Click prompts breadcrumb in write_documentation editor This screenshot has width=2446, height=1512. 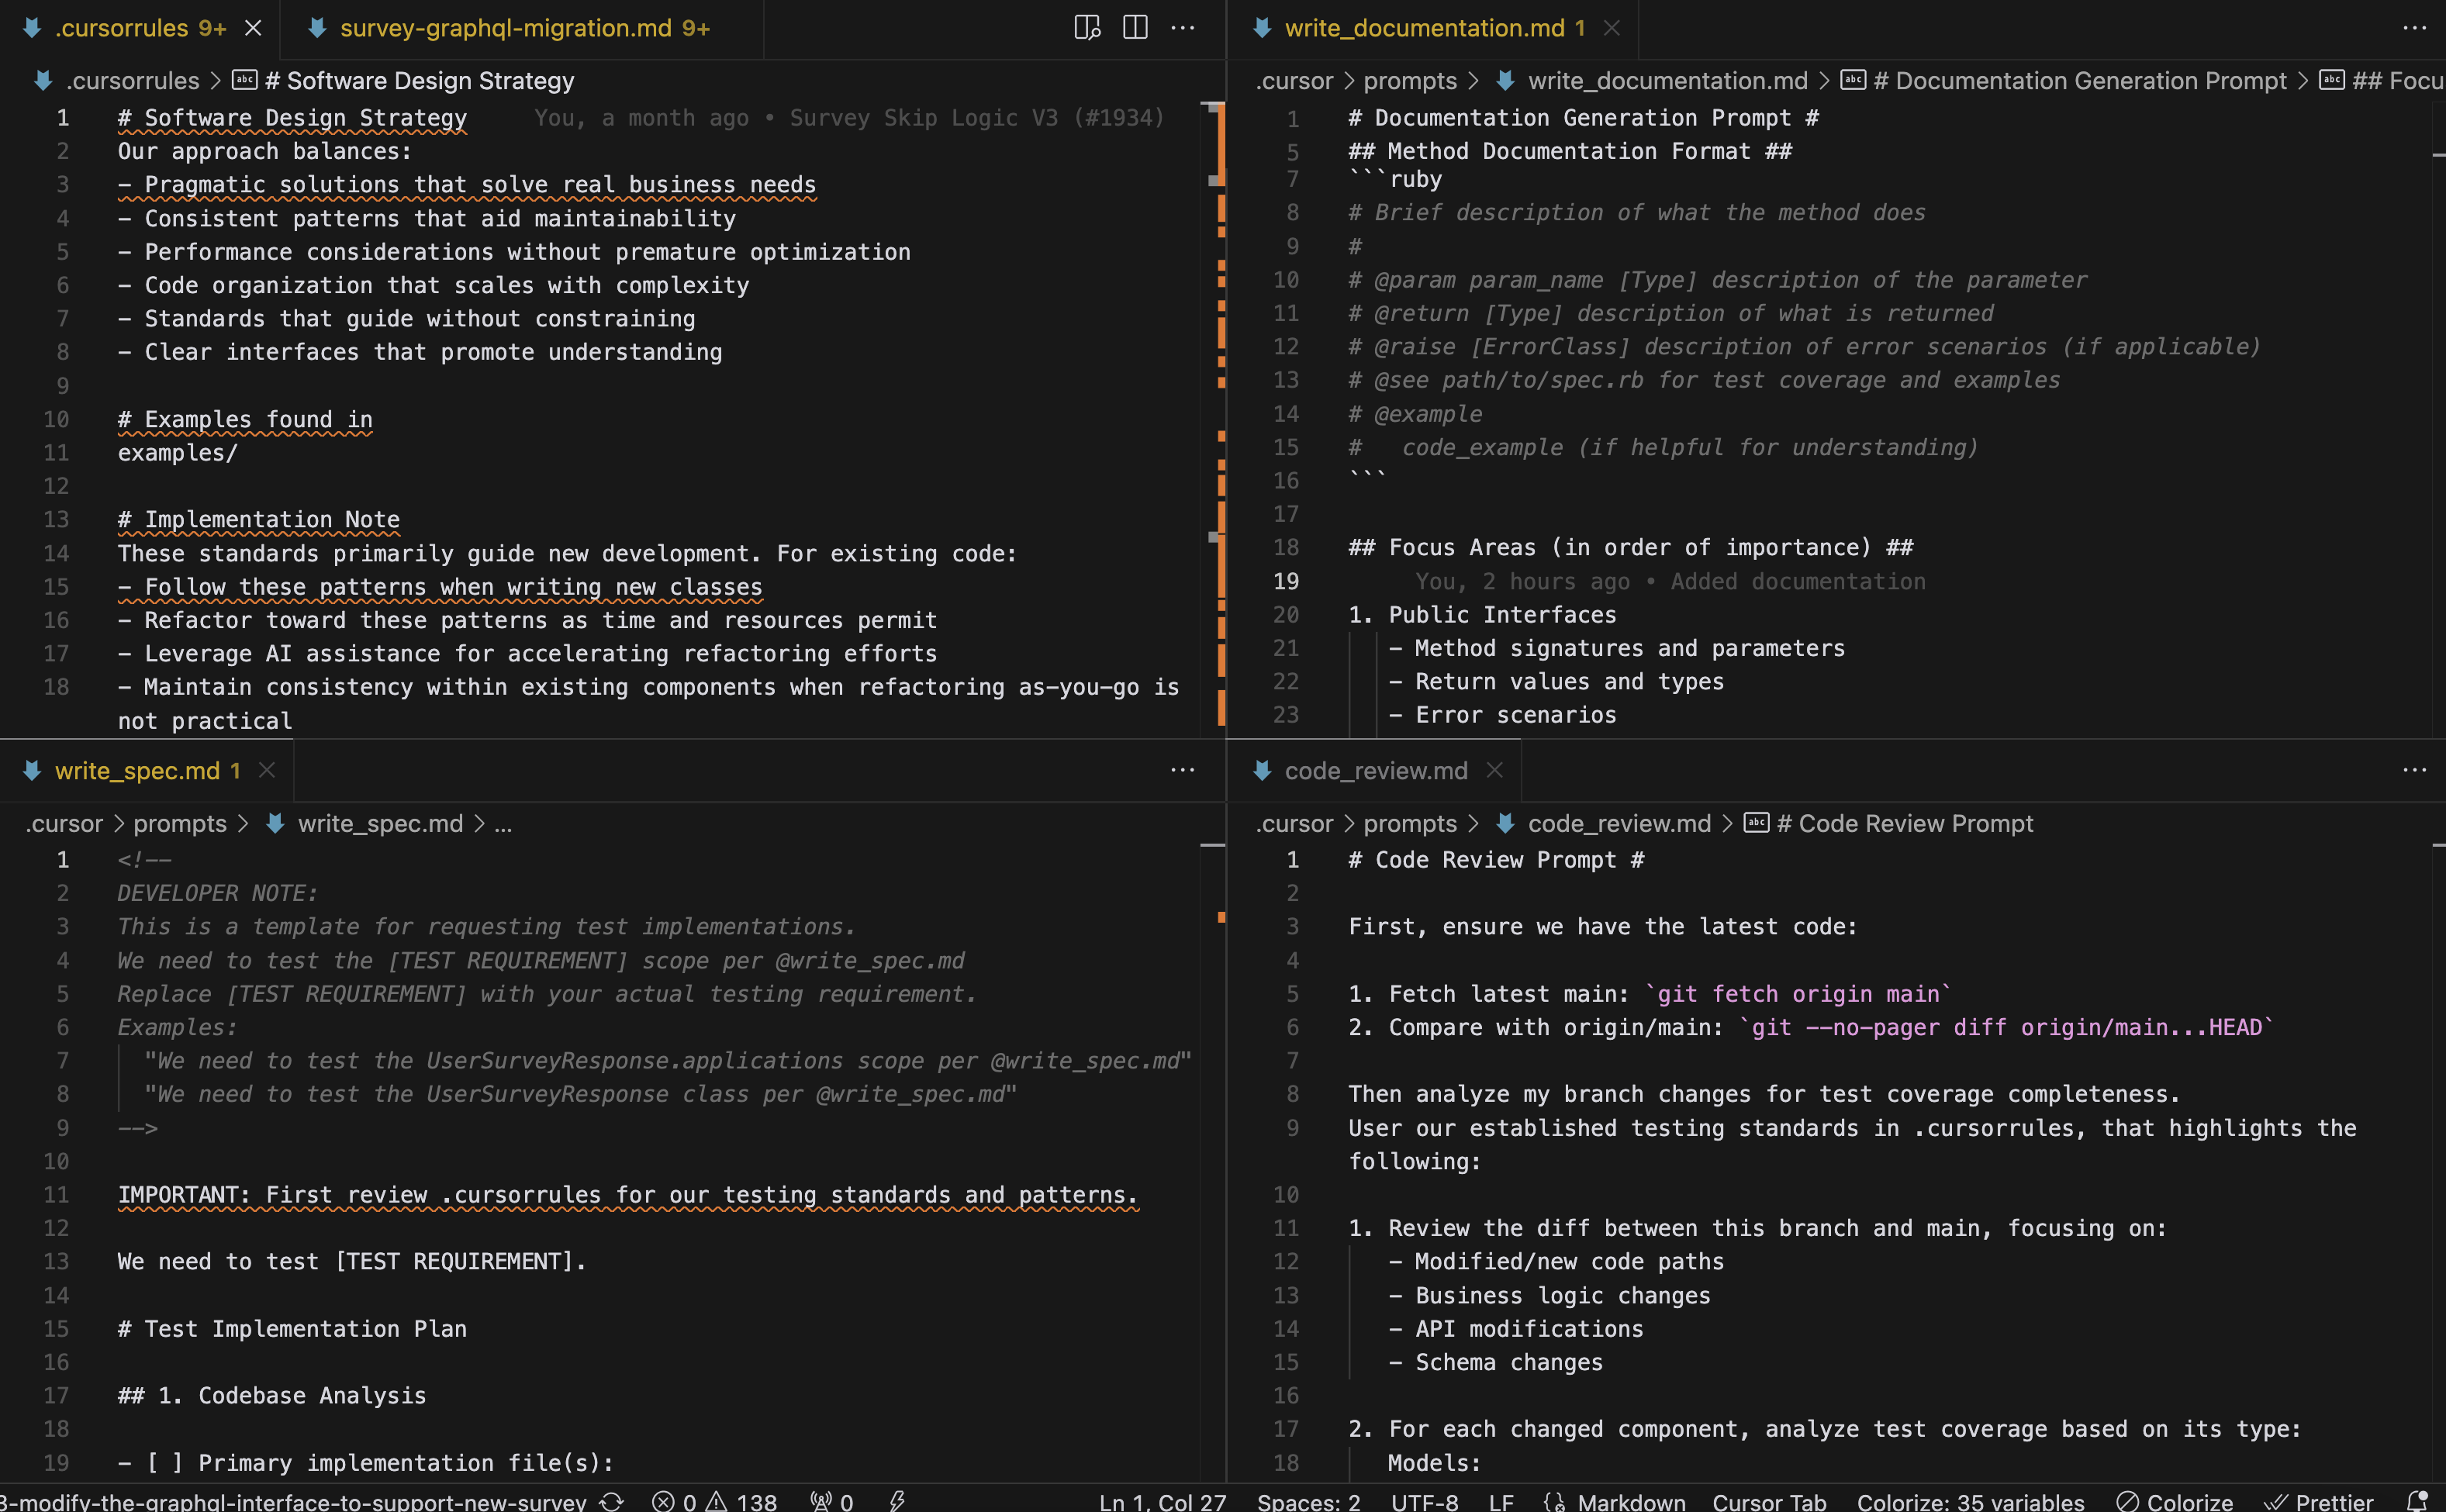(x=1410, y=81)
